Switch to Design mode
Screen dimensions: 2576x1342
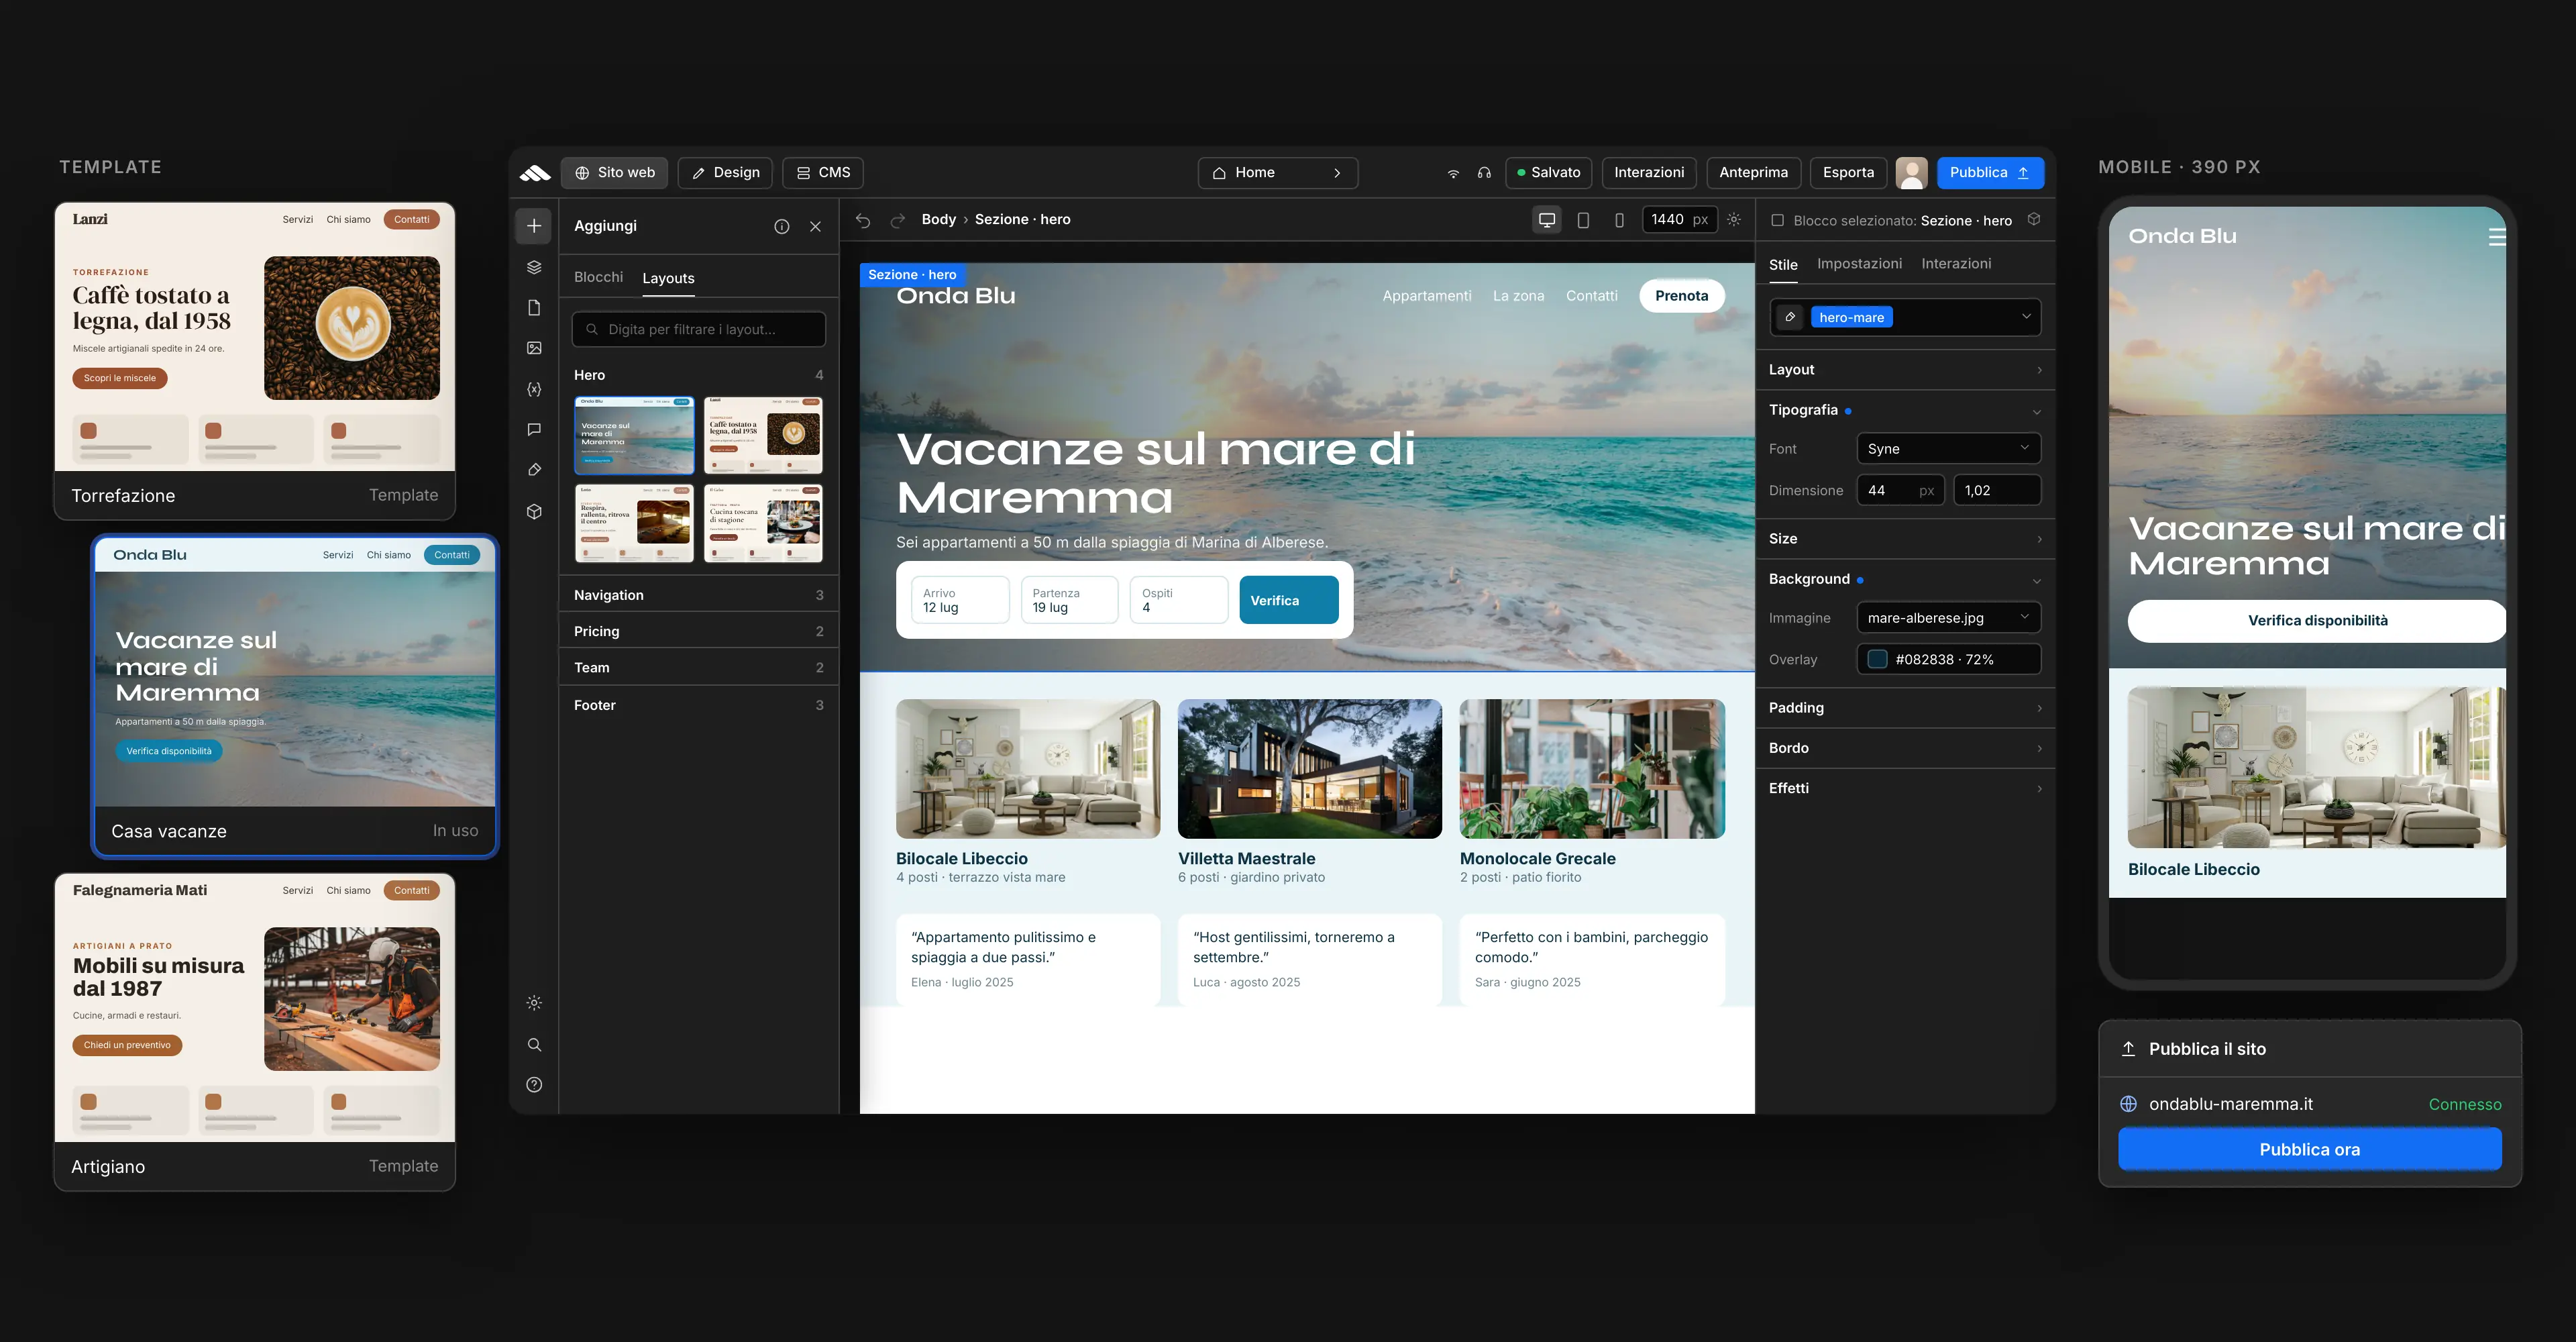(x=726, y=173)
